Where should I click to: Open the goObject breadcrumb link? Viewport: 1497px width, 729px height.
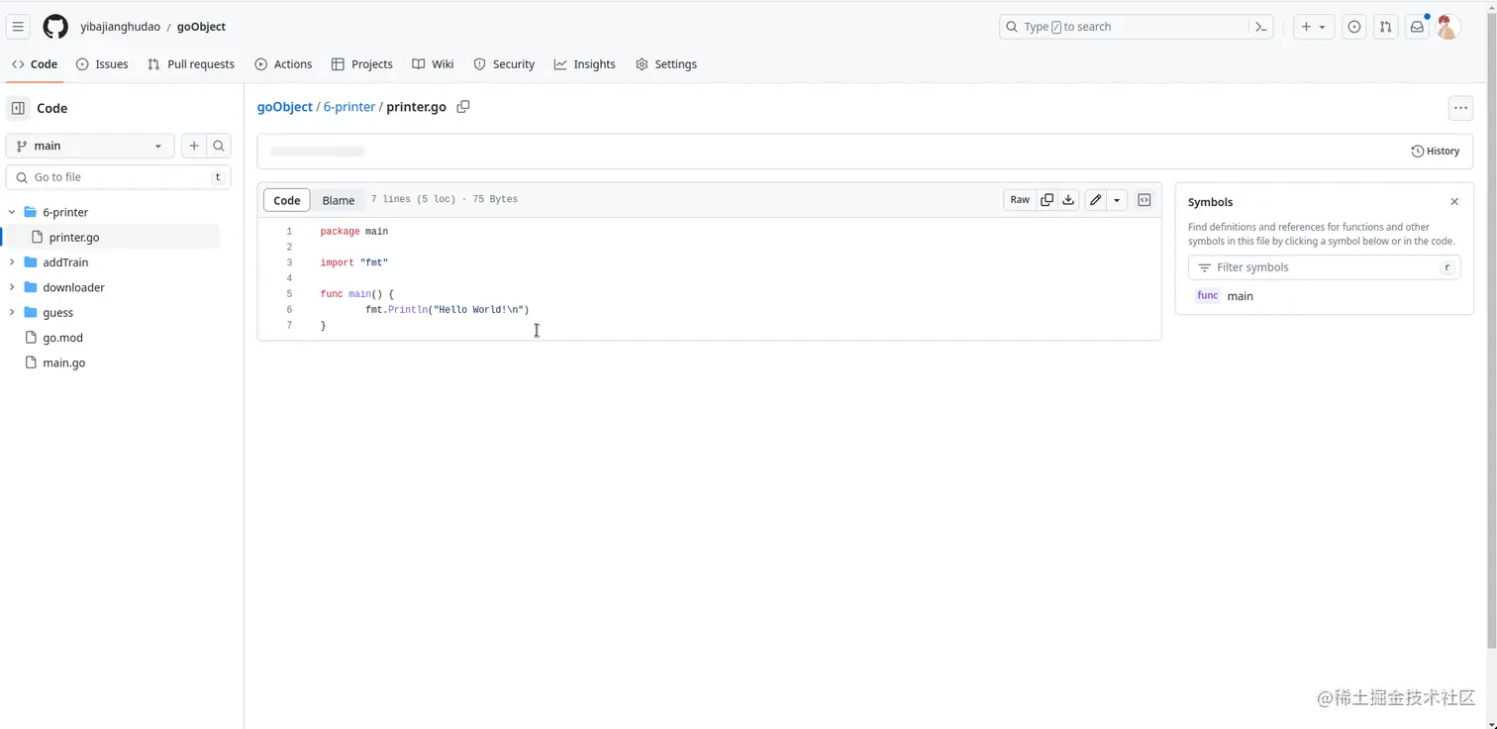point(284,107)
